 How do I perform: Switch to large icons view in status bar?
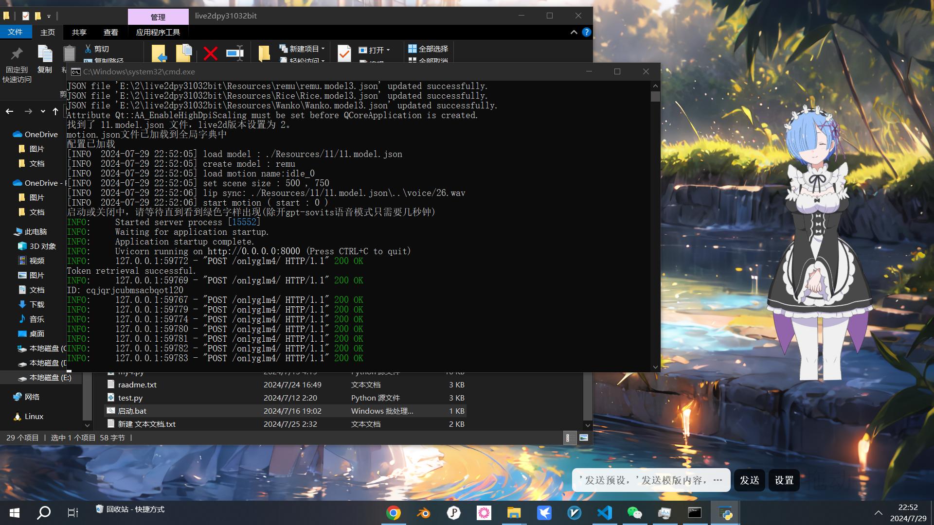584,437
